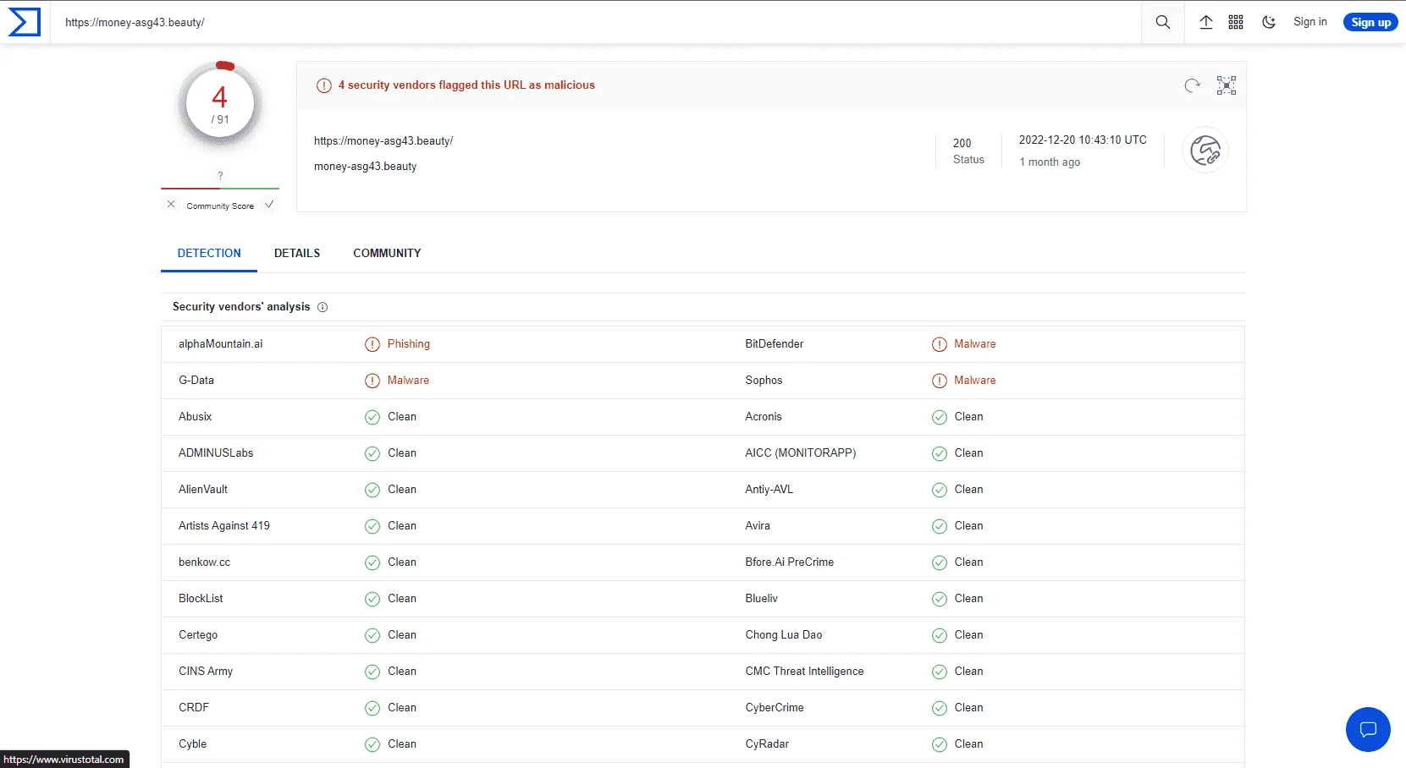The image size is (1406, 768).
Task: Select the G-Data vendor name
Action: point(196,380)
